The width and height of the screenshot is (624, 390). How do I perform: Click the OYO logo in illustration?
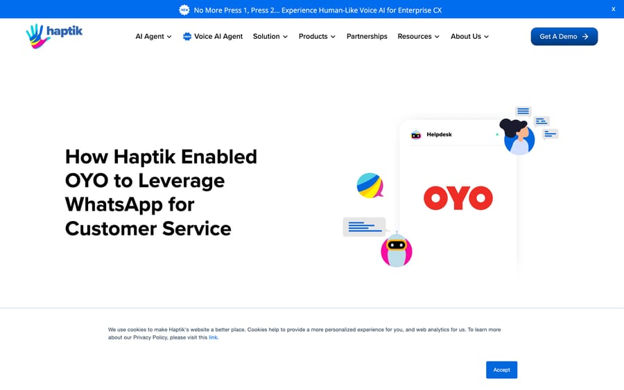[x=458, y=197]
